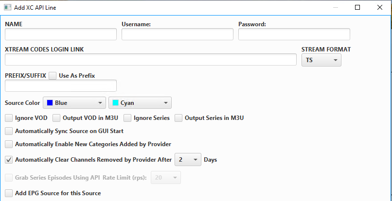Click the Xtream Codes login link field
Viewport: 392px width, 201px height.
click(x=151, y=59)
